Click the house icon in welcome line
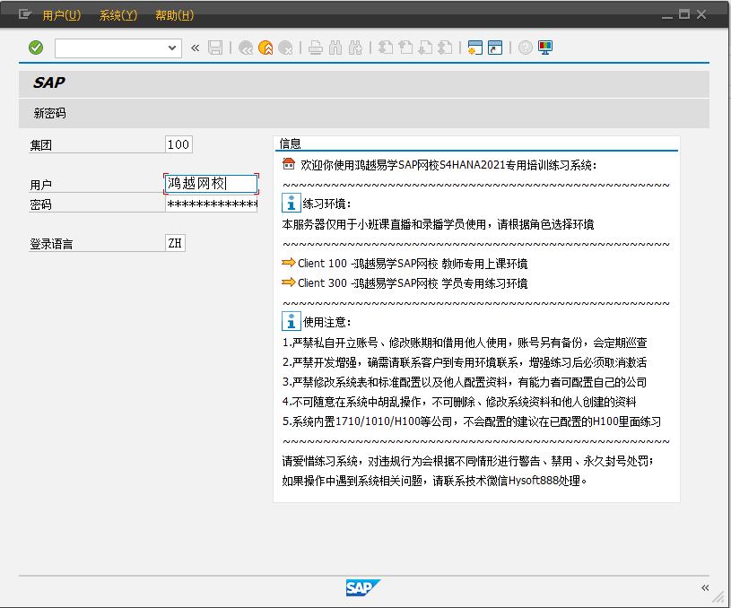 tap(289, 163)
